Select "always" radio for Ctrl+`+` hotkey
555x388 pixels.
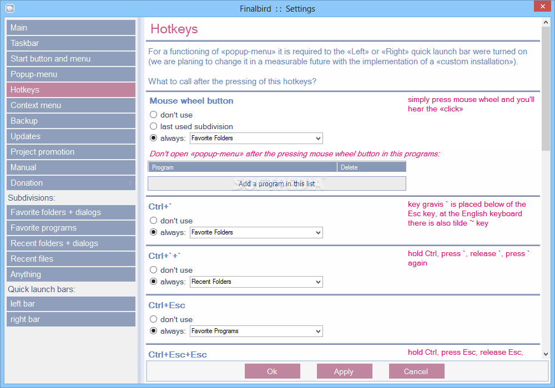tap(153, 282)
